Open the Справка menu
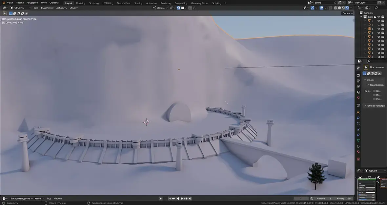 tap(54, 3)
